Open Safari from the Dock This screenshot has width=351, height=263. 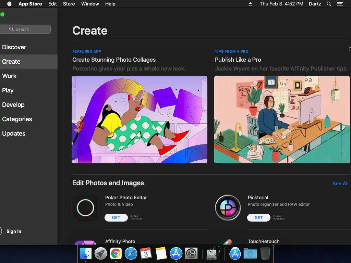131,254
